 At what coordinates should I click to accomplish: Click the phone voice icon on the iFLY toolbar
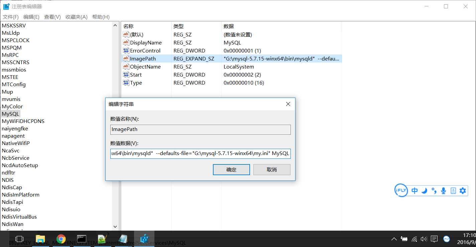(453, 191)
